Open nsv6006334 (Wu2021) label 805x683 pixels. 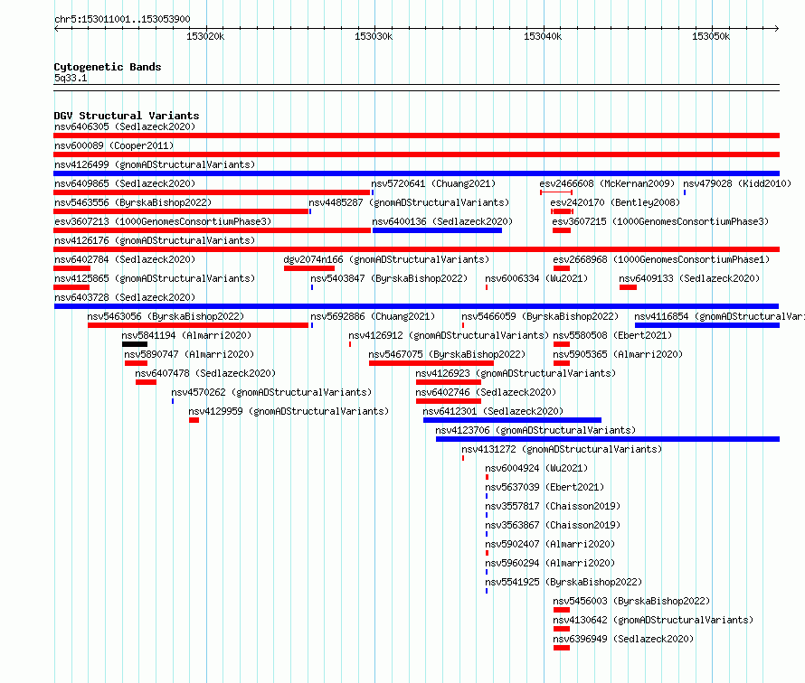click(536, 278)
